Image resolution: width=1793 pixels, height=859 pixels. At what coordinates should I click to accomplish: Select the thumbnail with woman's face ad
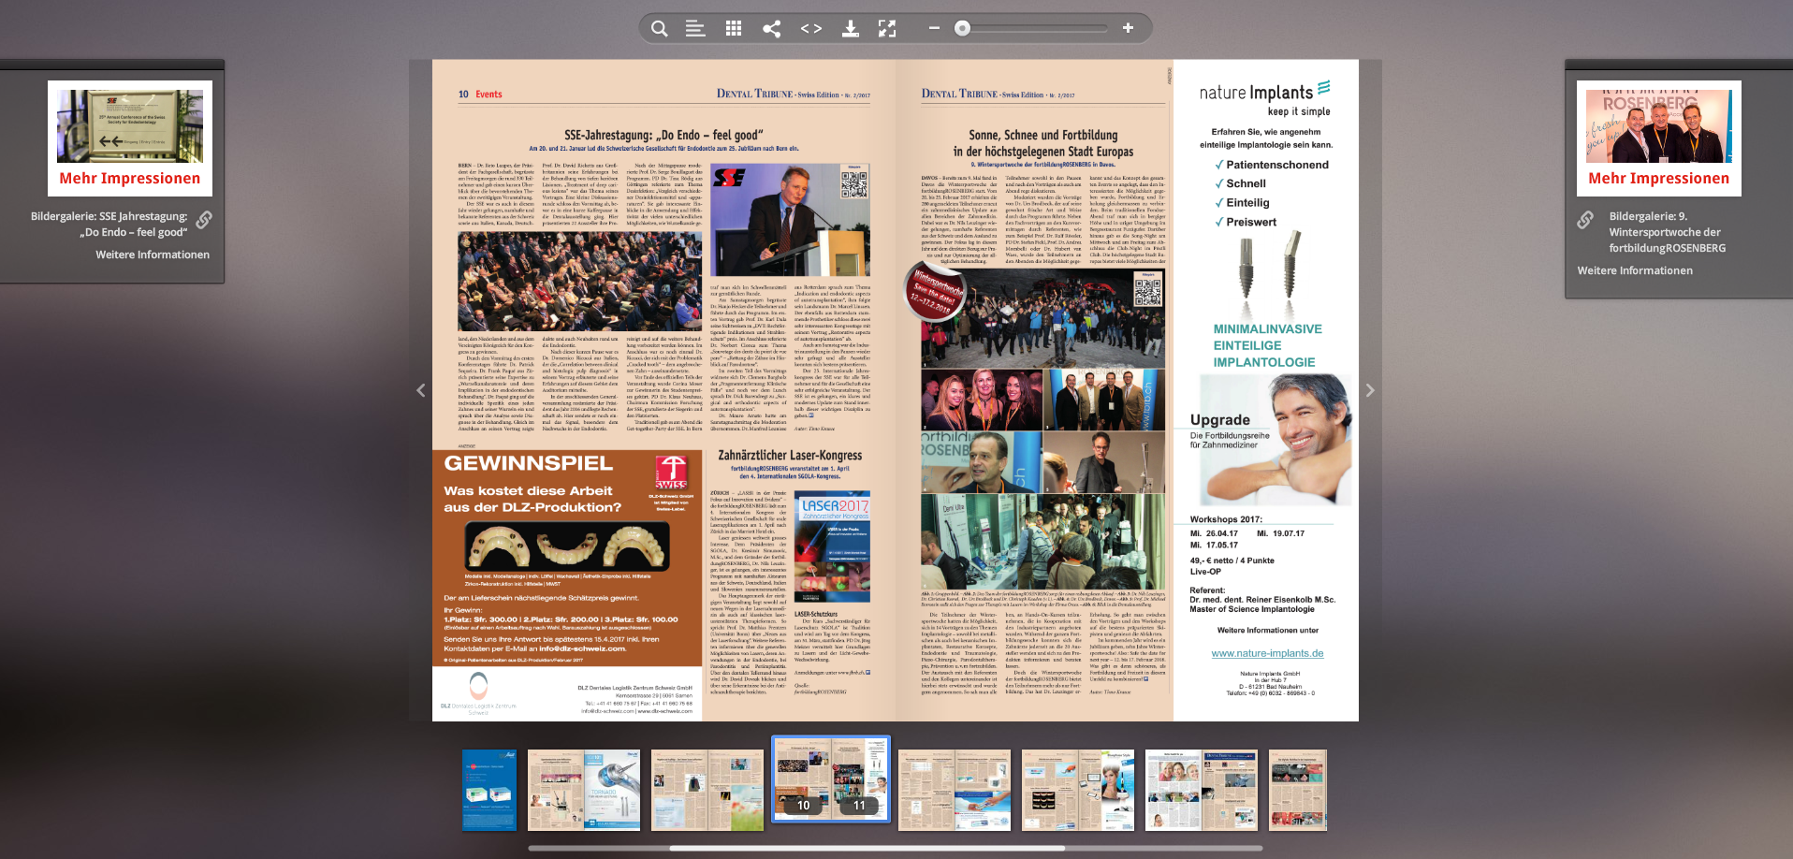(1078, 790)
